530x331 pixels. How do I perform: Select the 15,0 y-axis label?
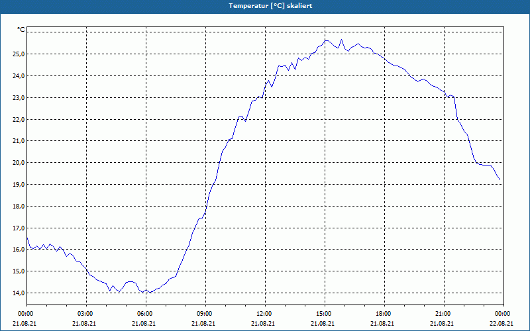[19, 271]
